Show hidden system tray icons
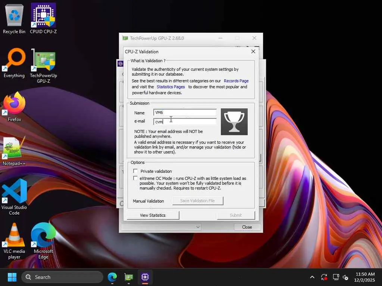 point(312,277)
